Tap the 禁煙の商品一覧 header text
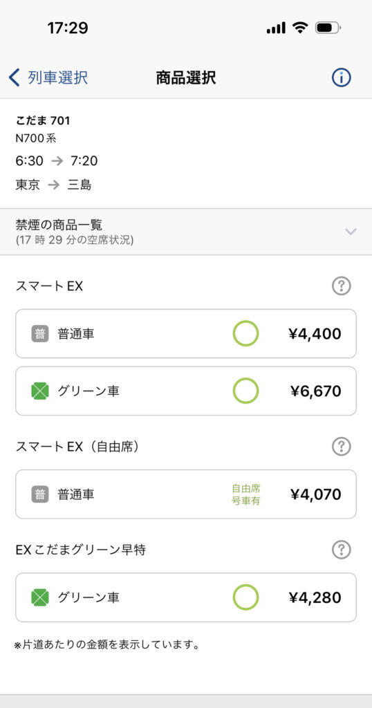Viewport: 372px width, 708px height. point(59,225)
